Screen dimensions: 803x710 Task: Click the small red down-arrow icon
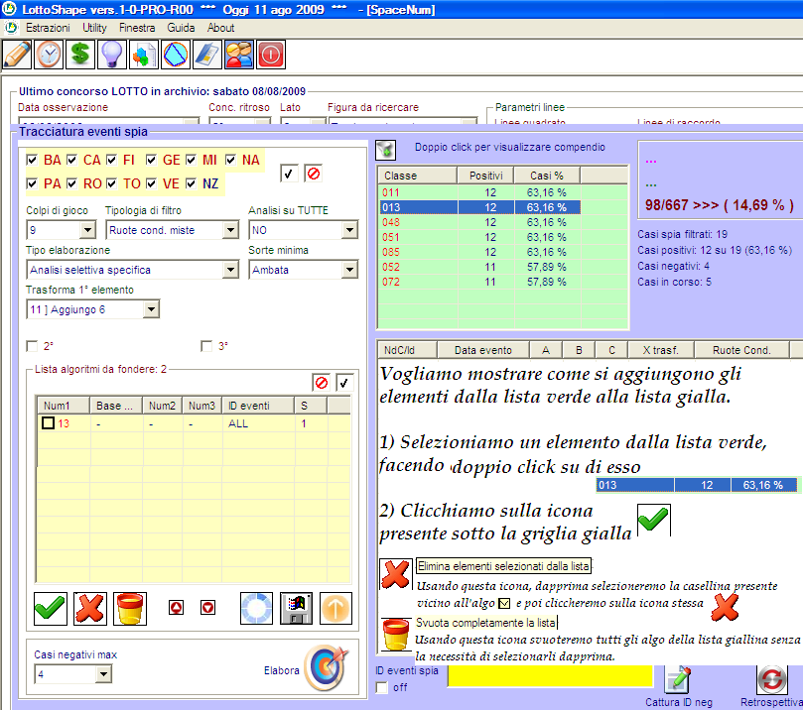(207, 608)
